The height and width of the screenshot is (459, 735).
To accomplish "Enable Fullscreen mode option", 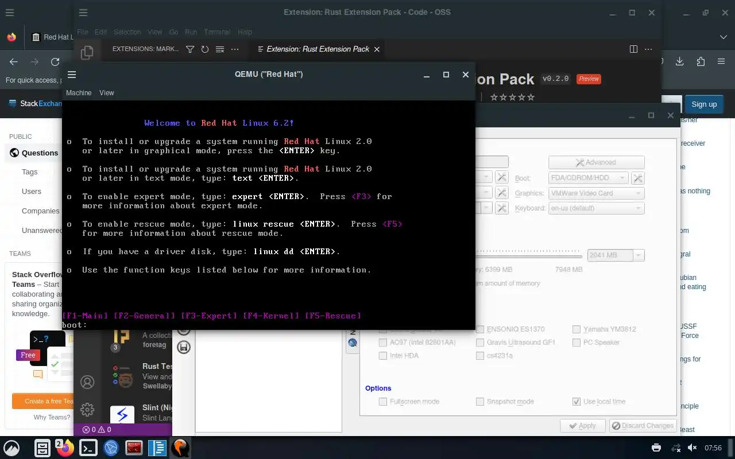I will 383,402.
